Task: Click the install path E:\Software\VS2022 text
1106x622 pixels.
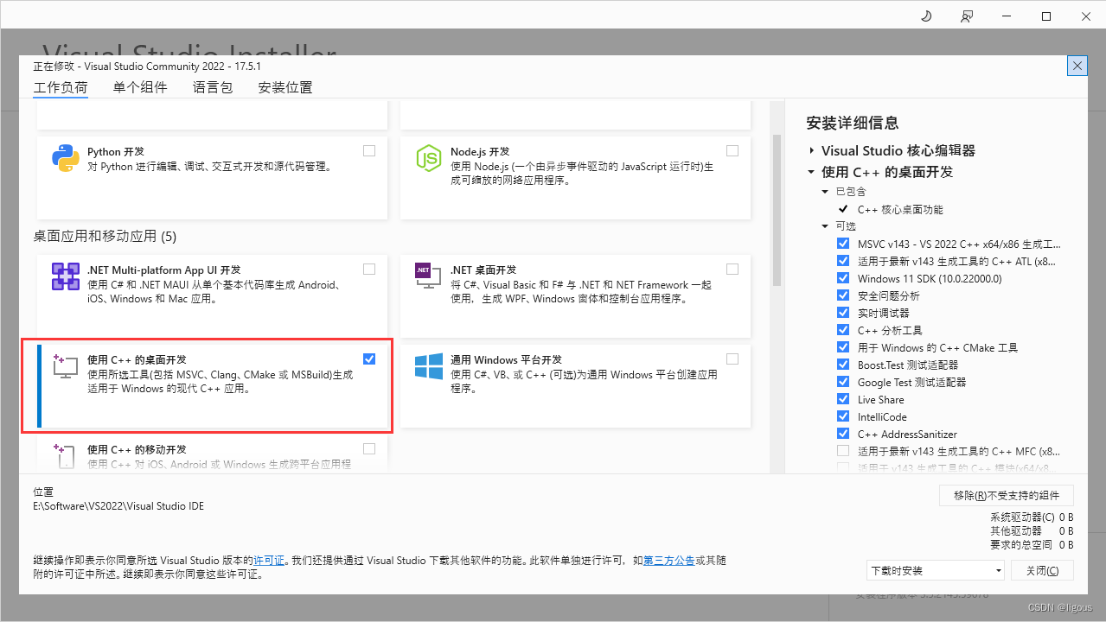Action: [x=118, y=506]
